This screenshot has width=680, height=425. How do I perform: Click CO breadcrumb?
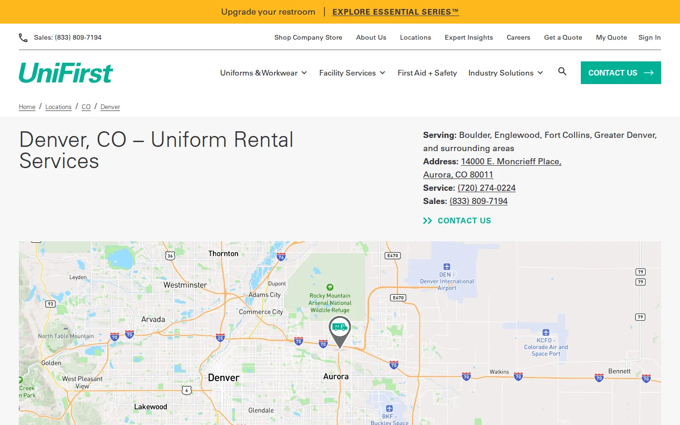(x=86, y=107)
